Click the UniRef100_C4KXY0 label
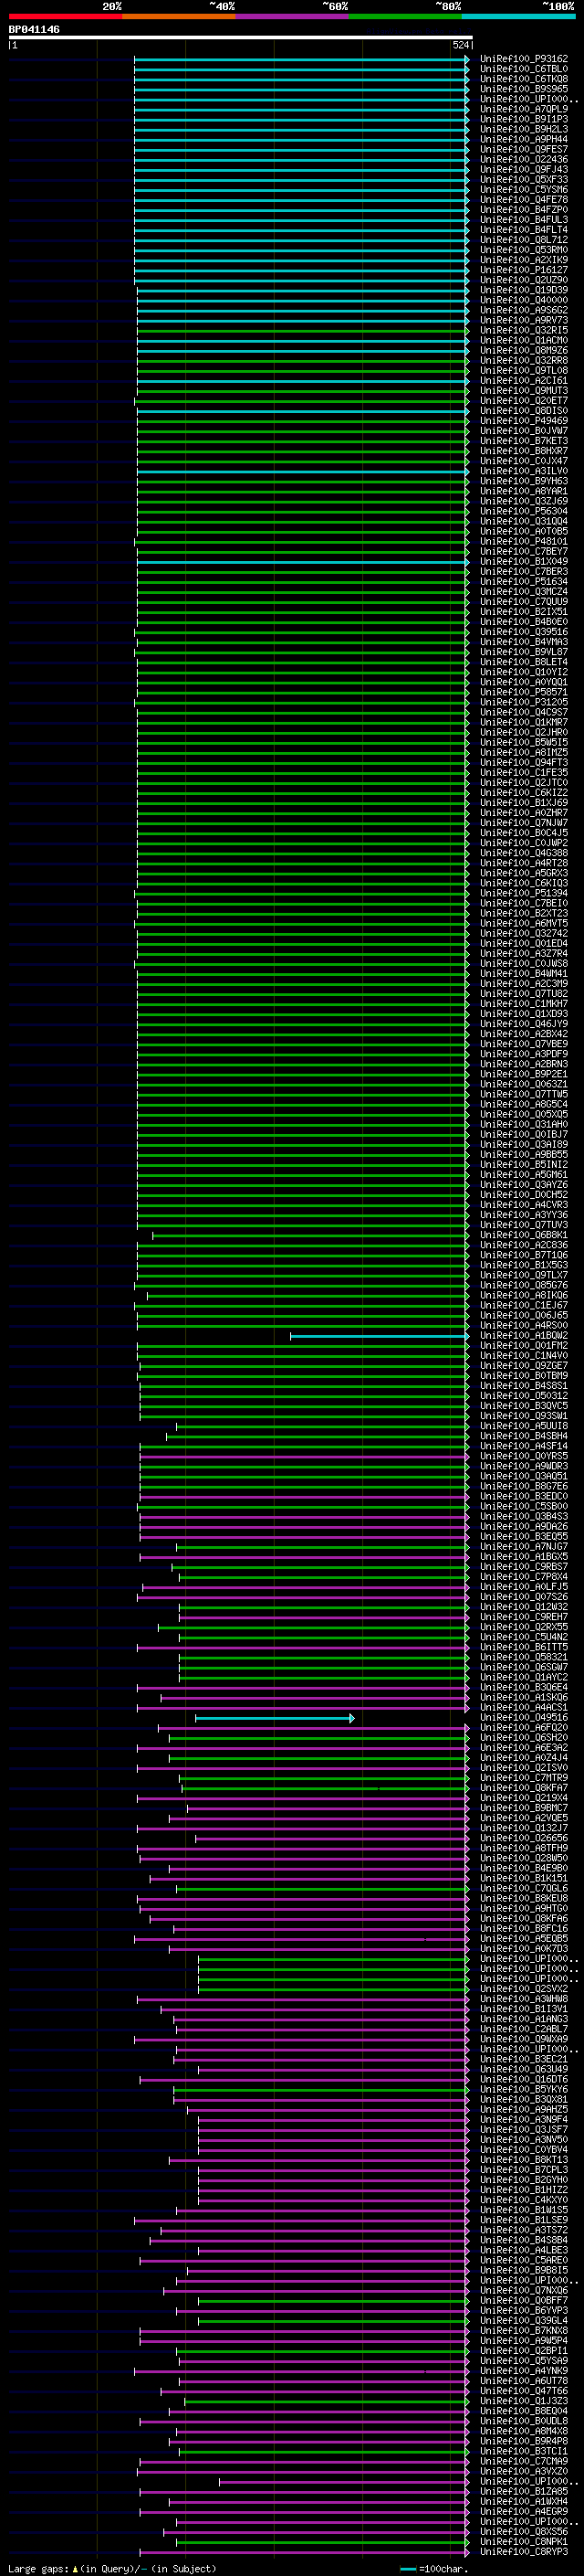 click(523, 2200)
